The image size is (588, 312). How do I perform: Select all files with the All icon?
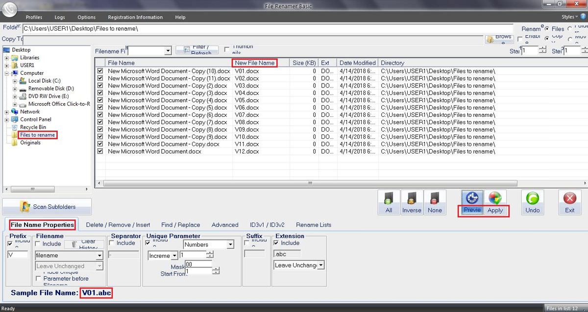(389, 201)
